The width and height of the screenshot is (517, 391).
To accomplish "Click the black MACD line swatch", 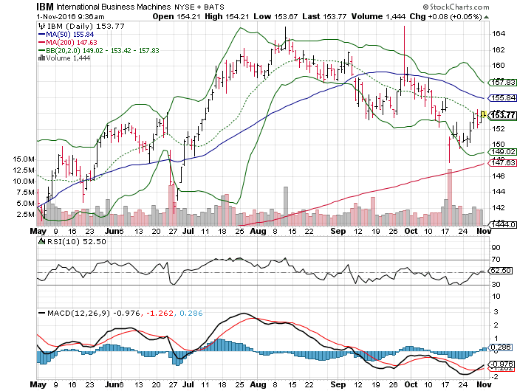I will coord(41,313).
